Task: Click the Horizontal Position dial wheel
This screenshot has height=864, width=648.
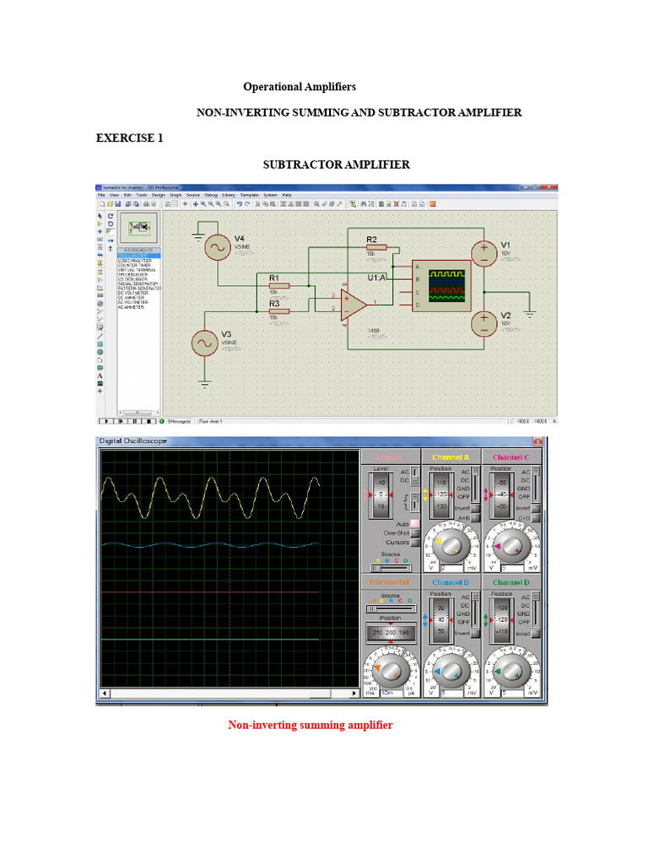Action: coord(391,632)
